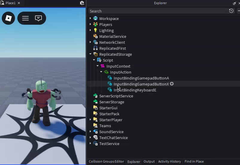Screen dimensions: 240x165
Task: Click the InputAction green icon
Action: [x=106, y=72]
